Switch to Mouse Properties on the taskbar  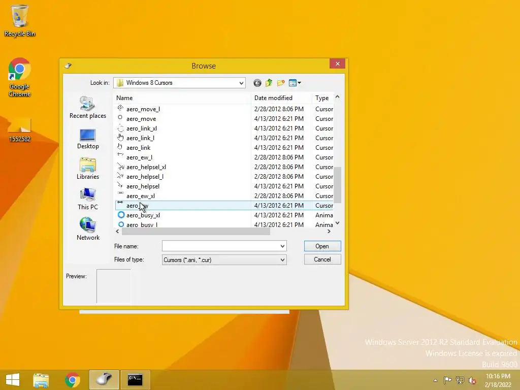click(104, 380)
